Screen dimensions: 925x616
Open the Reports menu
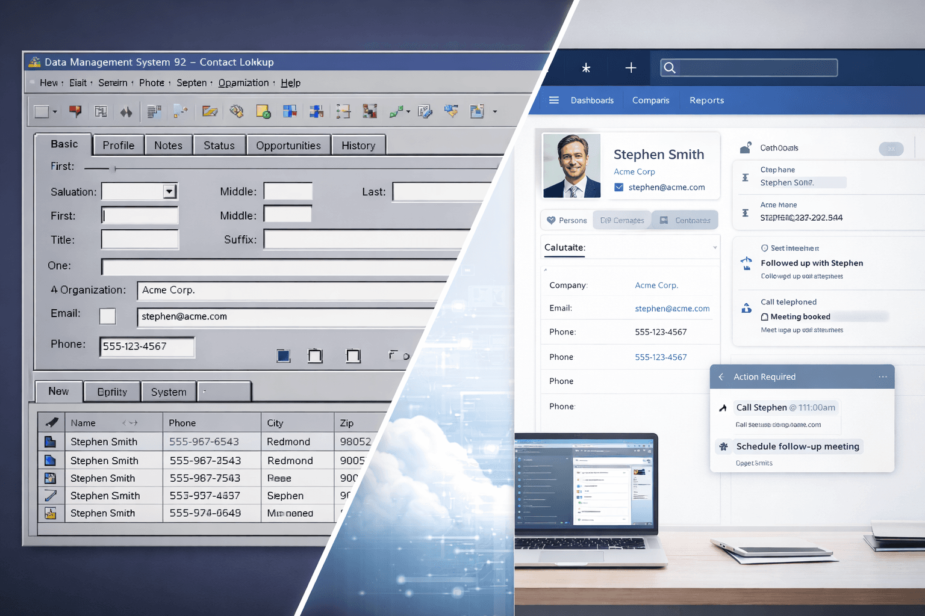(x=706, y=100)
